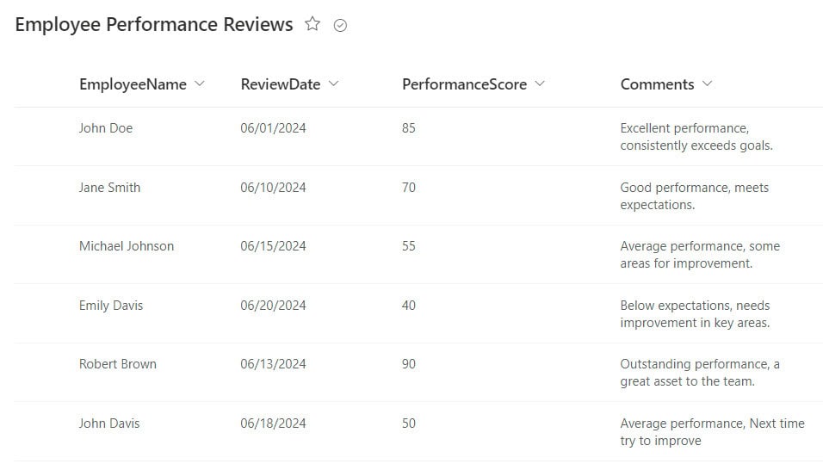Click the 06/13/2024 review date cell
The image size is (823, 470).
(273, 364)
